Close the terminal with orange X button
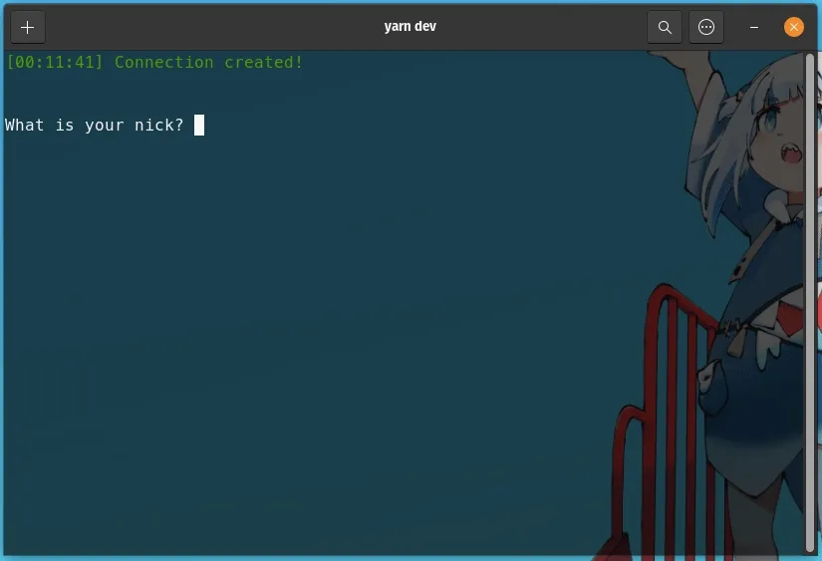 pyautogui.click(x=794, y=27)
